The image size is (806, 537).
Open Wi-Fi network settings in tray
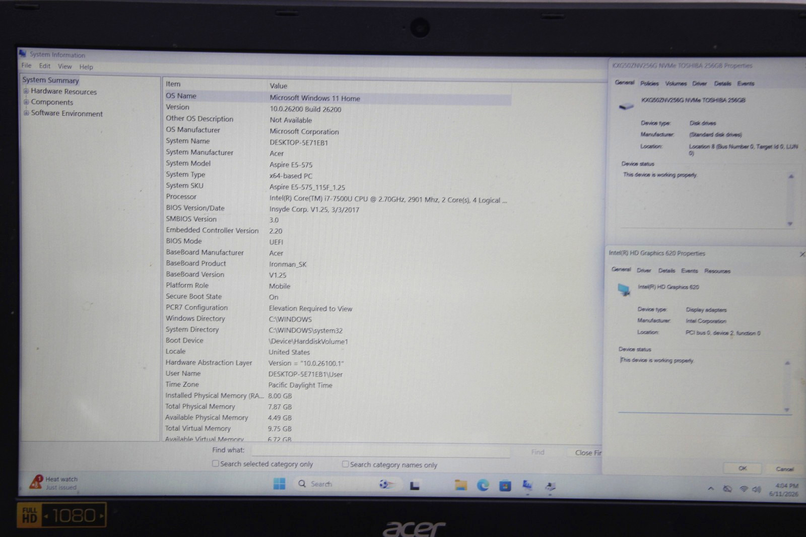click(x=744, y=489)
